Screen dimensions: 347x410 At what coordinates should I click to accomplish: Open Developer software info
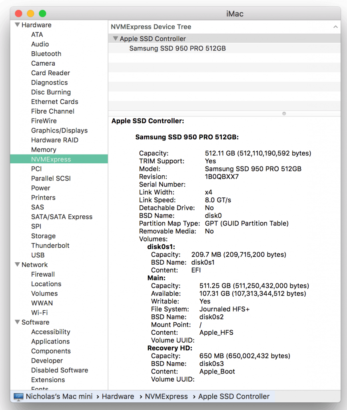47,361
